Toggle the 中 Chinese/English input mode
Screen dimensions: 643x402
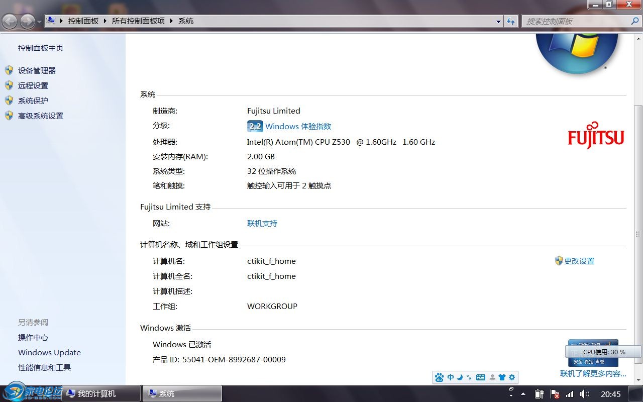pyautogui.click(x=451, y=377)
